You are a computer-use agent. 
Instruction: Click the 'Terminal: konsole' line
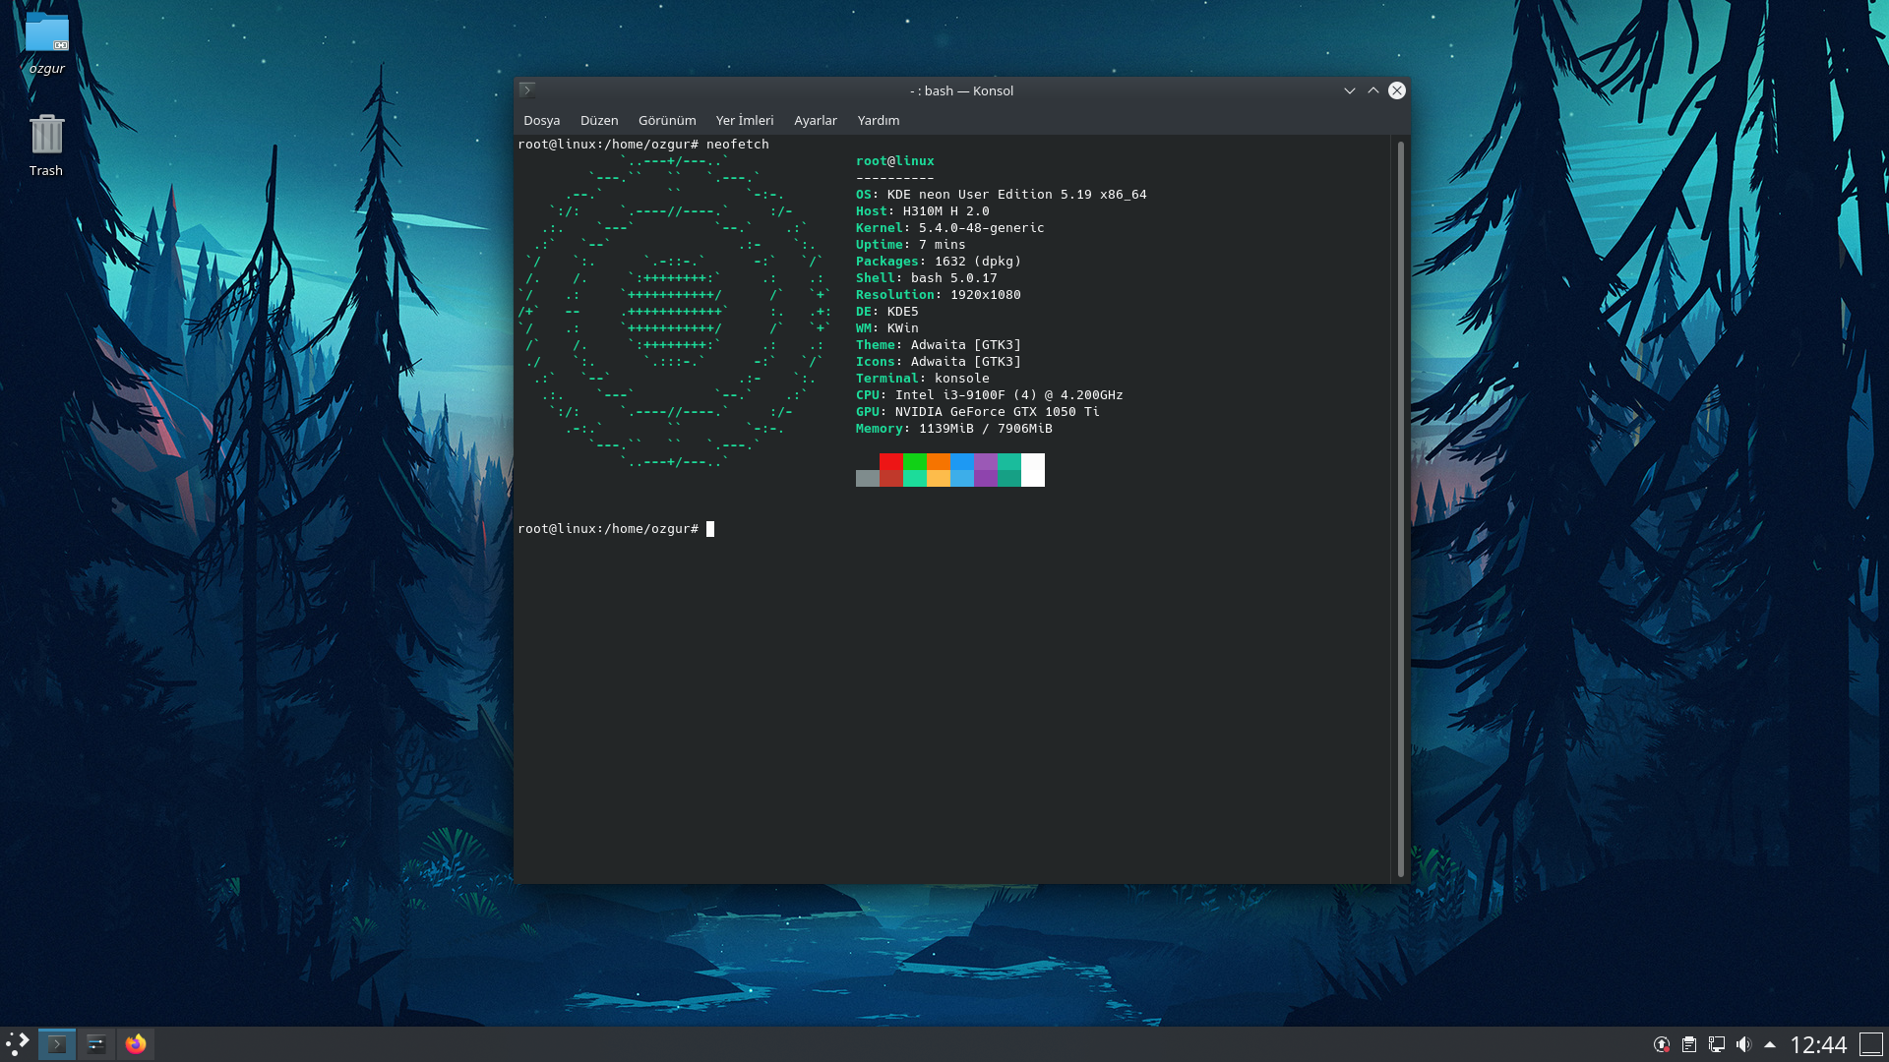pos(923,379)
